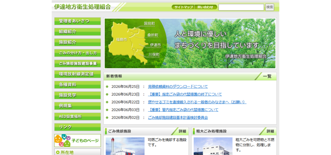Click the 粗大ごみ処理施設 building photo

coord(213,146)
